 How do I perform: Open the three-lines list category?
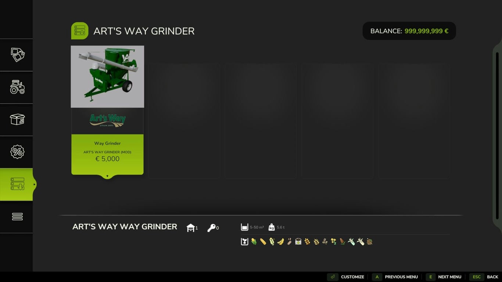pos(17,217)
